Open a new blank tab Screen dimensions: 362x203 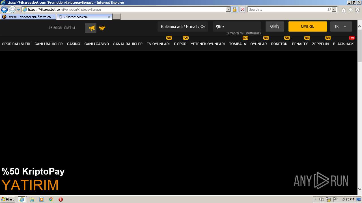(117, 17)
